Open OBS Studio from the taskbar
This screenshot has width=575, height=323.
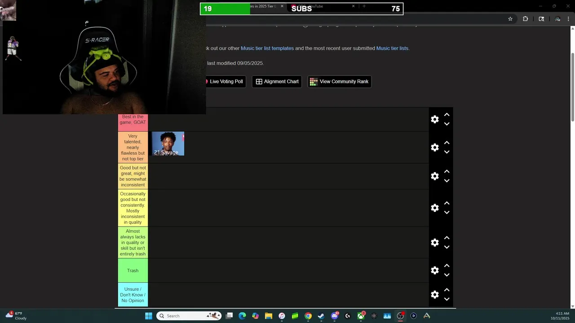[400, 316]
